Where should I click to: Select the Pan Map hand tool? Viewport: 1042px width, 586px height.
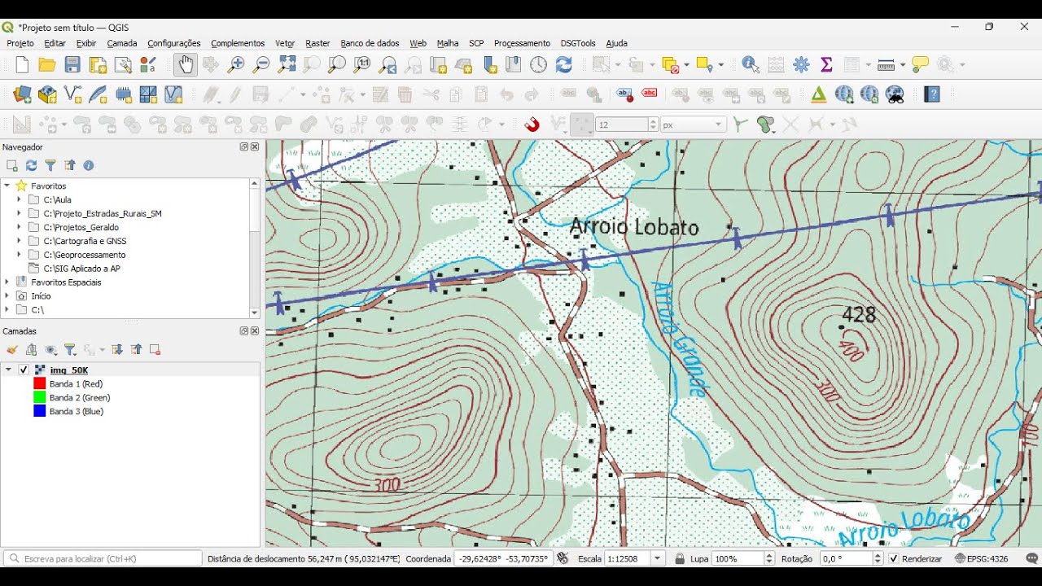(x=186, y=65)
